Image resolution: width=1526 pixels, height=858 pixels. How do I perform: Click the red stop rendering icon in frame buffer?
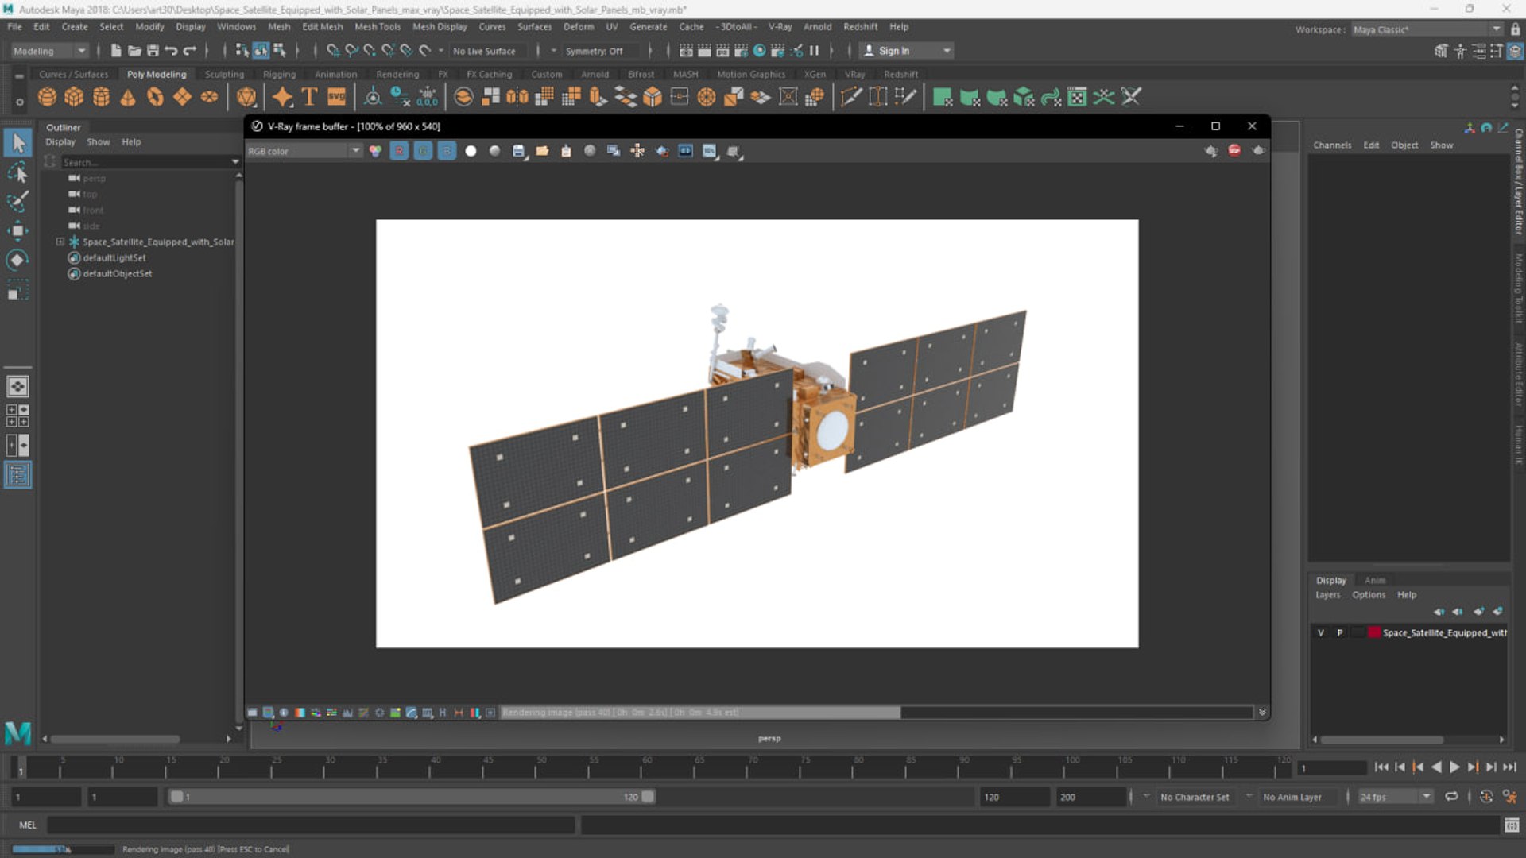(x=1234, y=150)
